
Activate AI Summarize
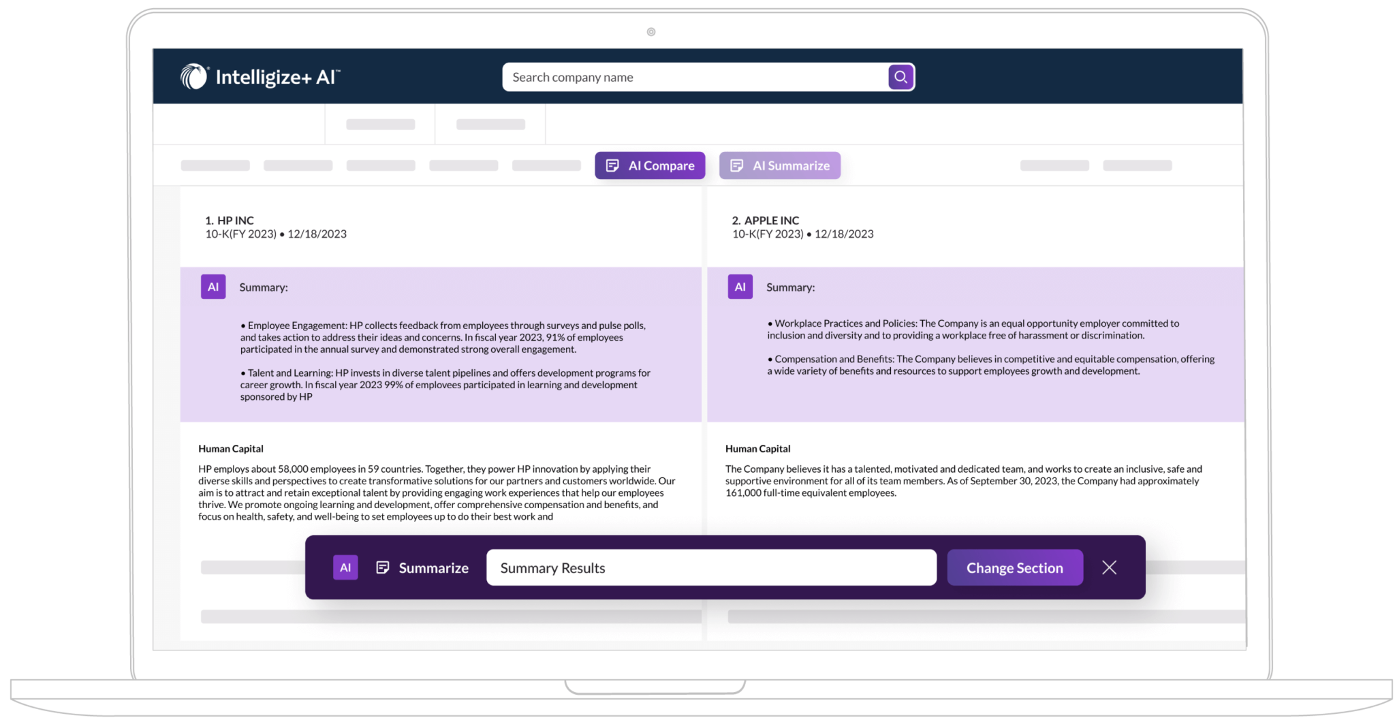pyautogui.click(x=779, y=165)
